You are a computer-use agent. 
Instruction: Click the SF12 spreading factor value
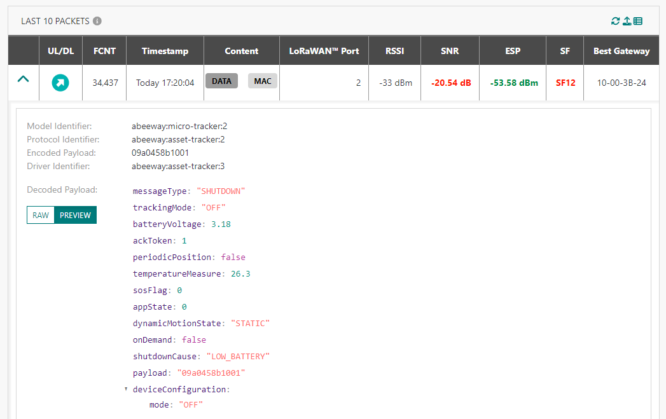(565, 83)
